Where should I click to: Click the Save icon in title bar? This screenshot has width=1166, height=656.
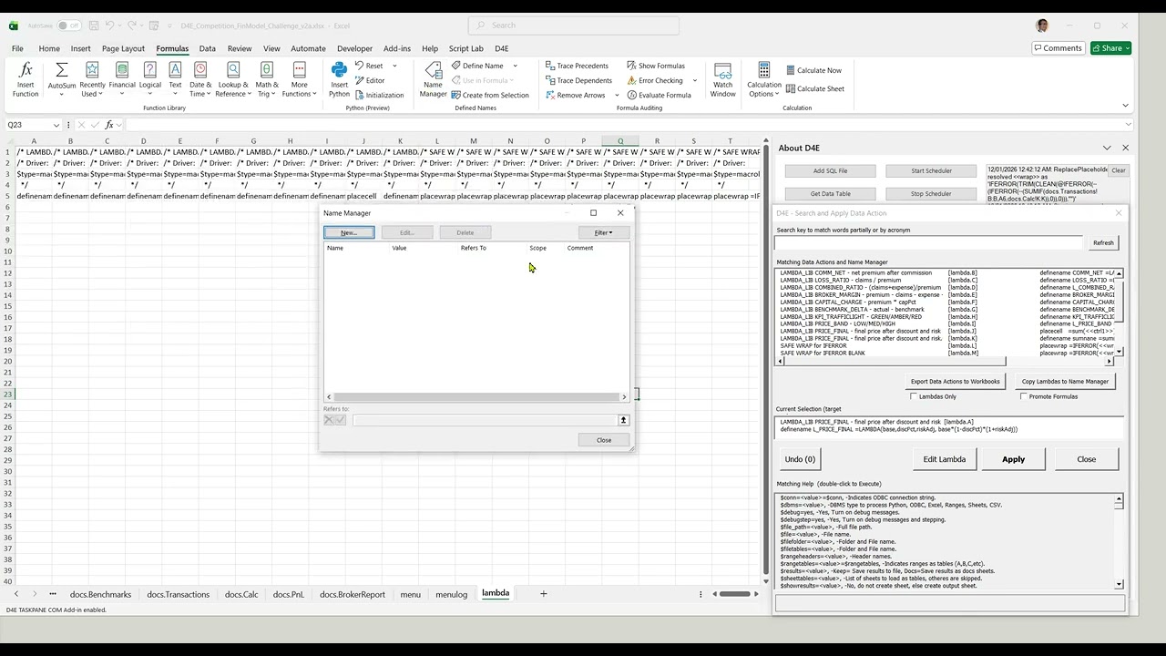(92, 26)
